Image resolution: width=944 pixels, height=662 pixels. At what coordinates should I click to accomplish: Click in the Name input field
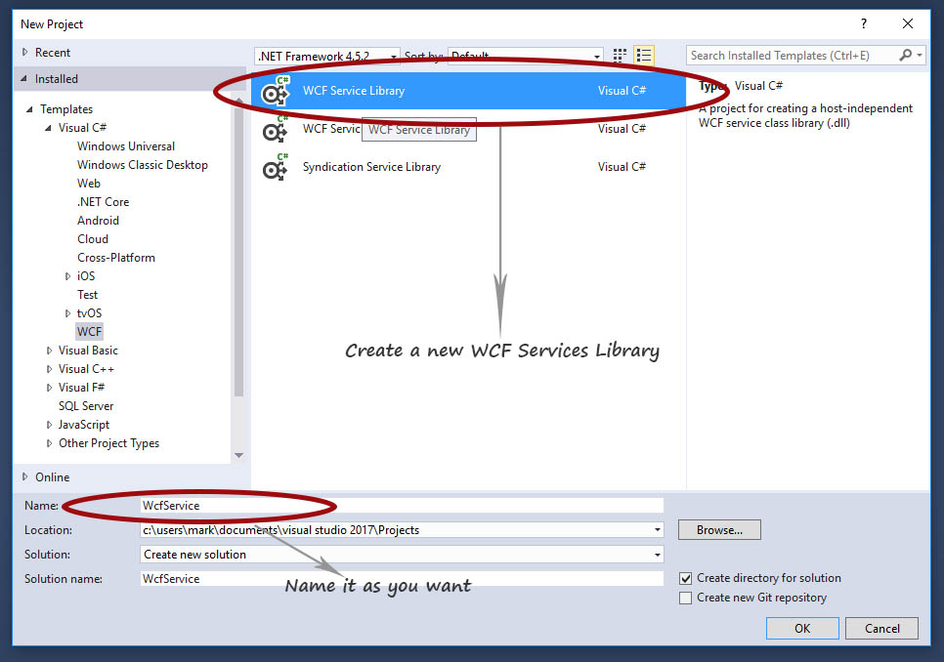tap(402, 506)
